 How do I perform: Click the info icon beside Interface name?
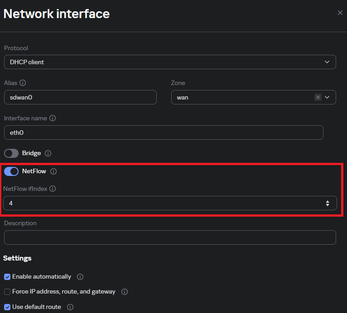pos(53,118)
